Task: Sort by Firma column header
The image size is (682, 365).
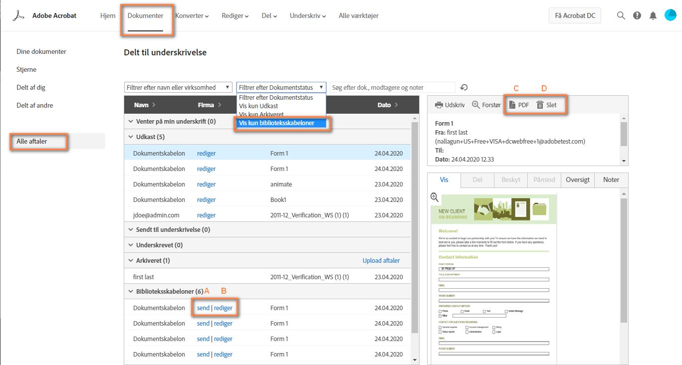Action: point(210,105)
